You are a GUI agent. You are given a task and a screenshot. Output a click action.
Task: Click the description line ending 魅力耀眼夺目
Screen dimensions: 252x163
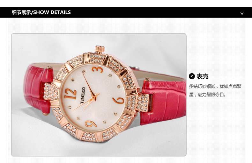pos(208,95)
